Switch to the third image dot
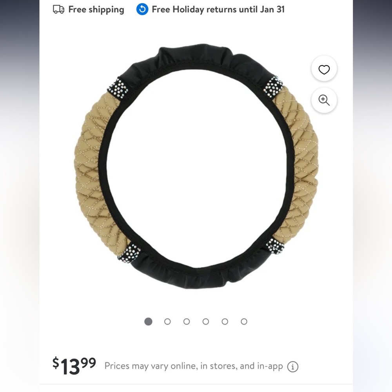The width and height of the screenshot is (392, 392). [x=187, y=321]
